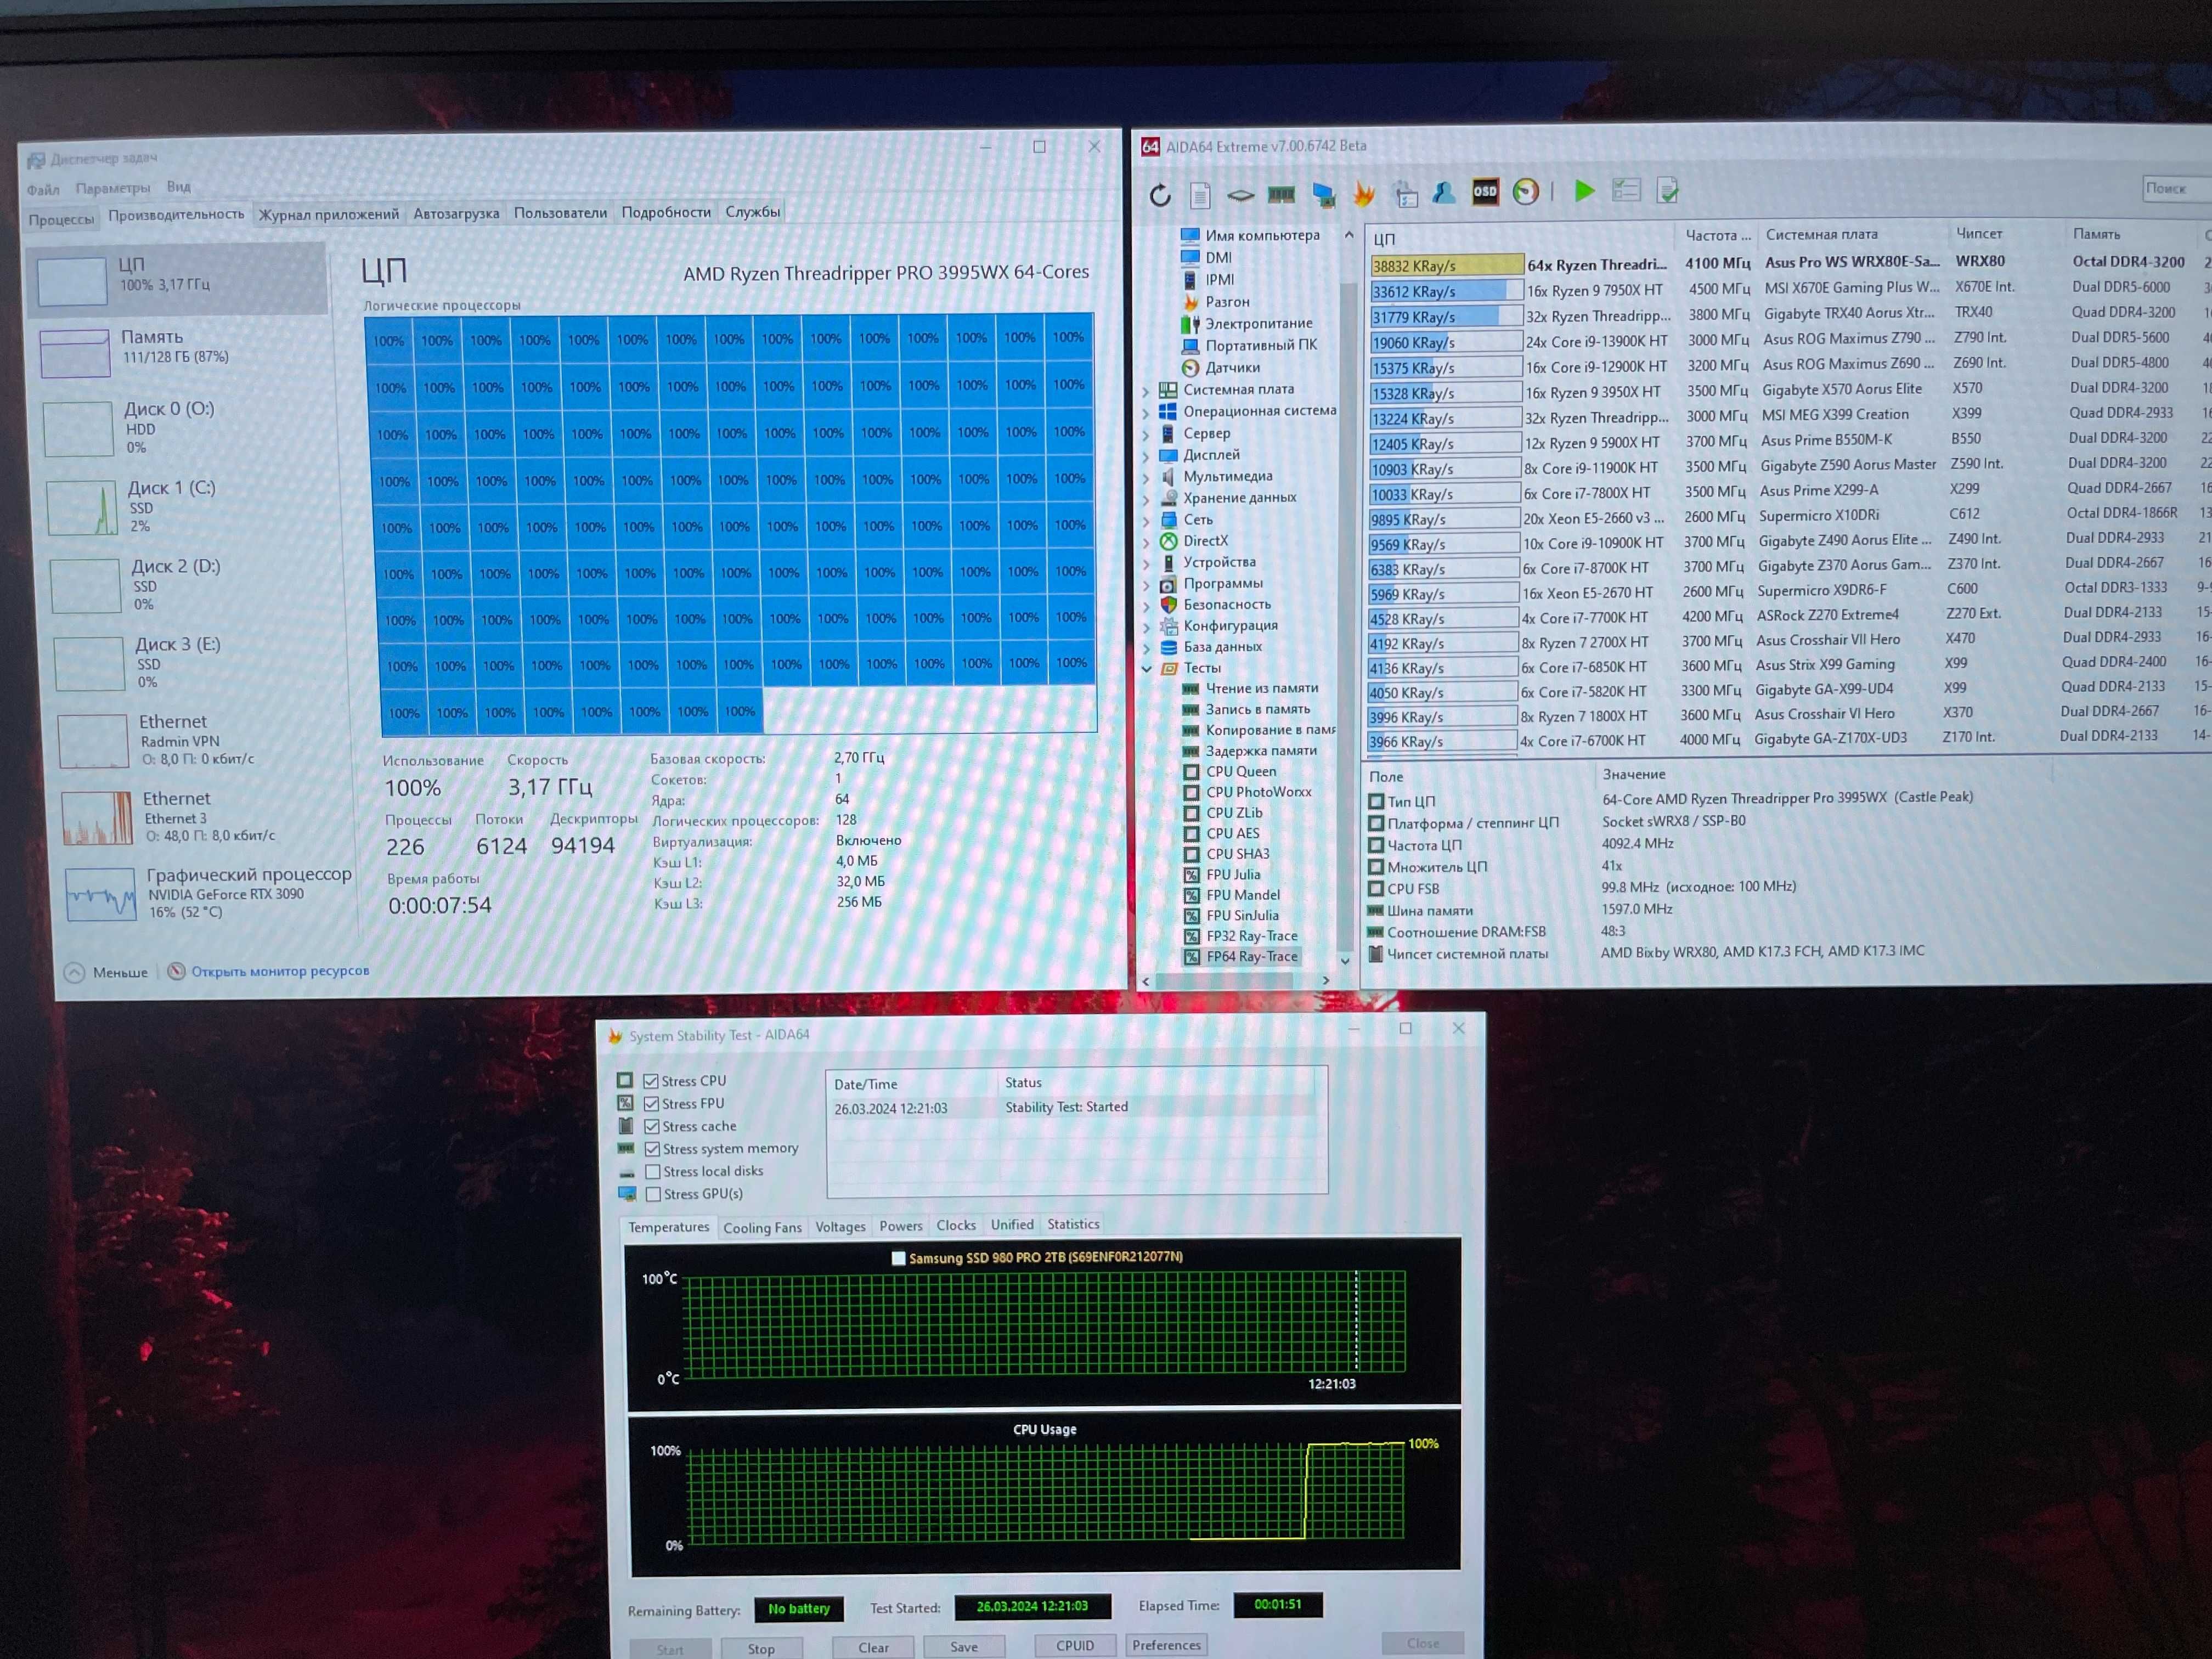Select Датчики sensor item in tree
The image size is (2212, 1659).
pos(1232,367)
